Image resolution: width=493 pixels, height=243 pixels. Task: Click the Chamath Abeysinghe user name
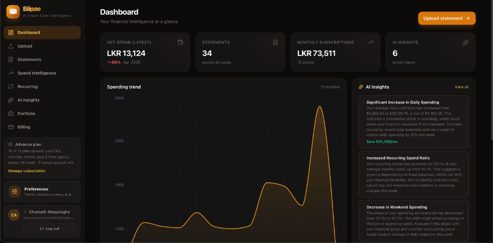pyautogui.click(x=50, y=212)
